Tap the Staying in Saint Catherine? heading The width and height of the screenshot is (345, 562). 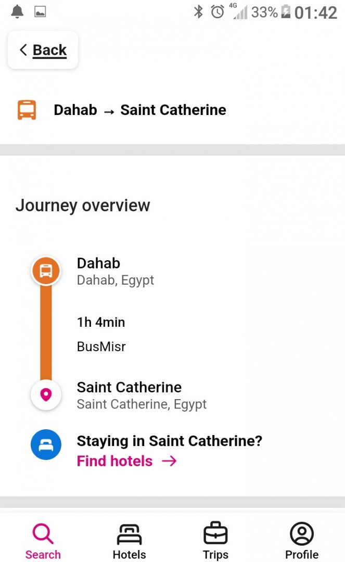coord(169,441)
